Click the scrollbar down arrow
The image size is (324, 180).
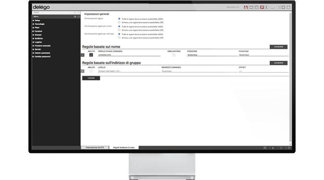coord(290,144)
